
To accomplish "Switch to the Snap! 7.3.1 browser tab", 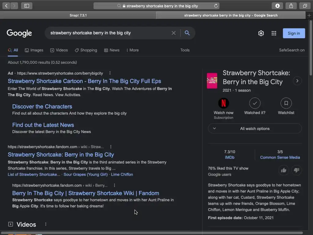I will coord(78,15).
